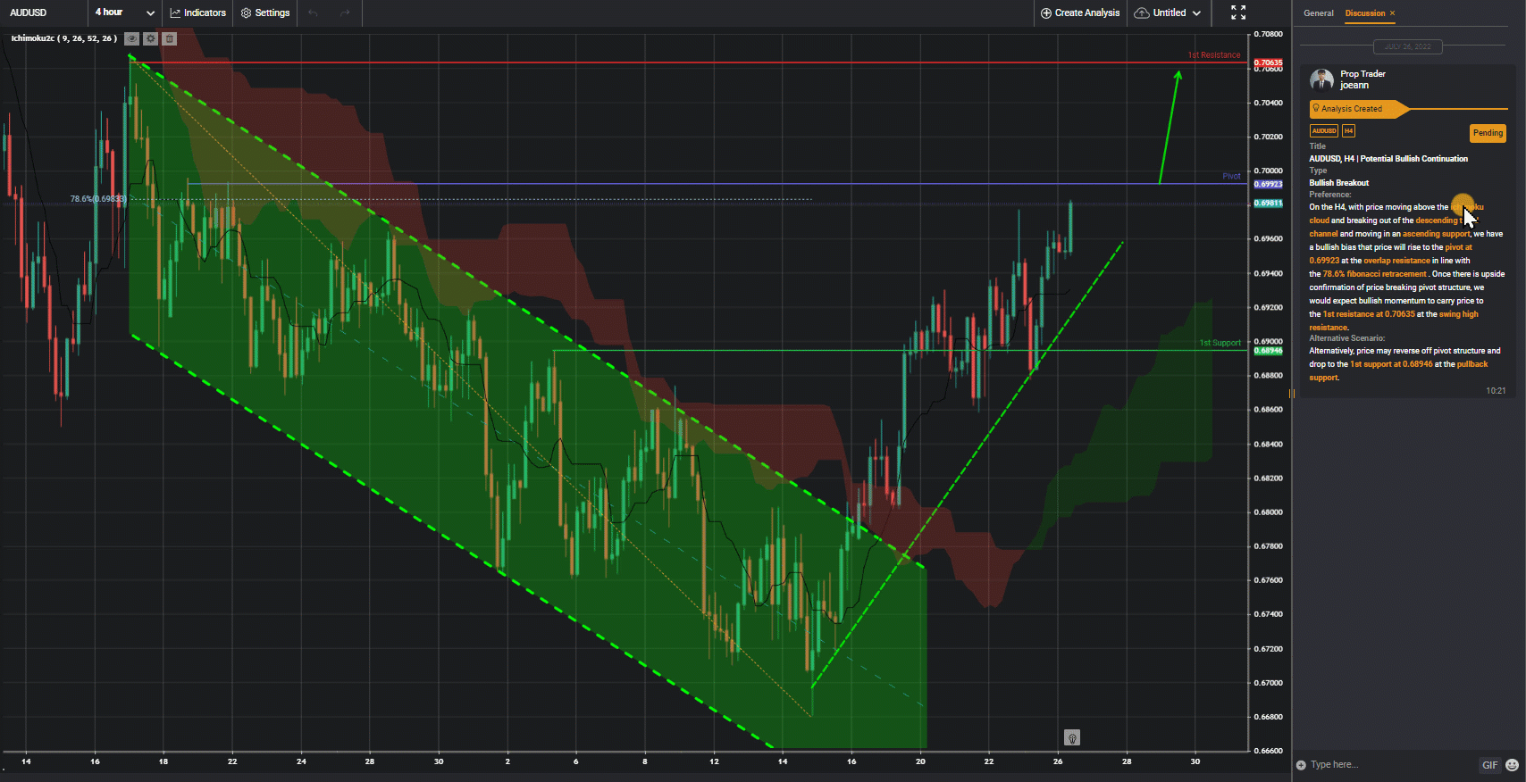Screen dimensions: 1526x782
Task: Open the AUDUSD symbol selector
Action: click(x=29, y=12)
